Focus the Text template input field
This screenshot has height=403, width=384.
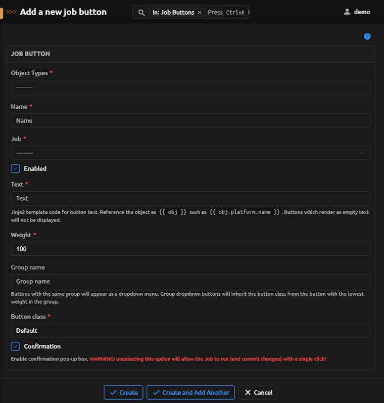pos(190,198)
